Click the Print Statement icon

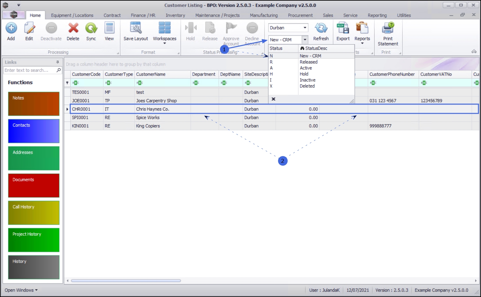pos(388,28)
